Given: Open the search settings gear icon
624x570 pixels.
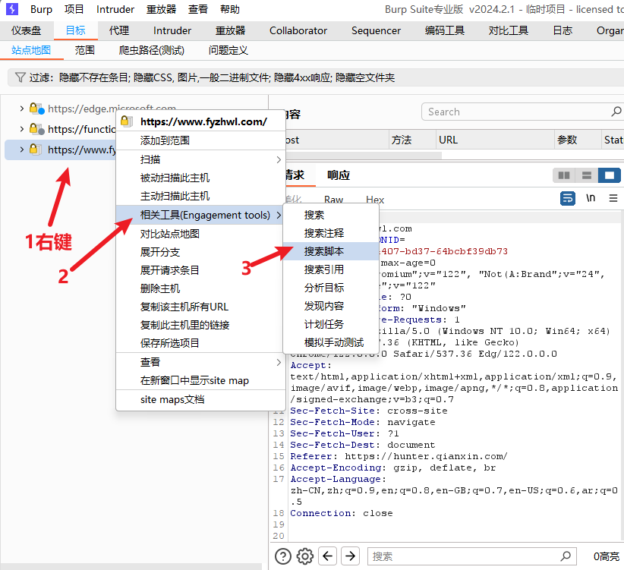Looking at the screenshot, I should pos(305,556).
